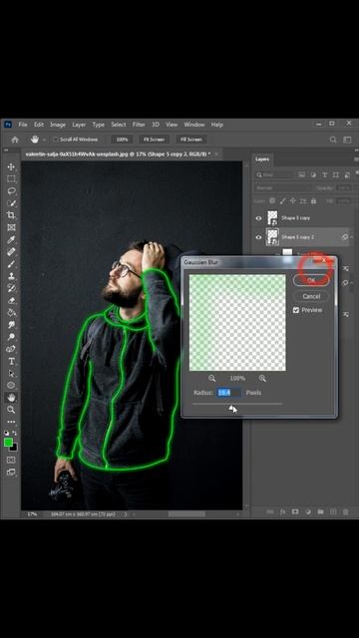Hide the Shape 5 copy layer
Viewport: 359px width, 638px height.
pyautogui.click(x=258, y=218)
